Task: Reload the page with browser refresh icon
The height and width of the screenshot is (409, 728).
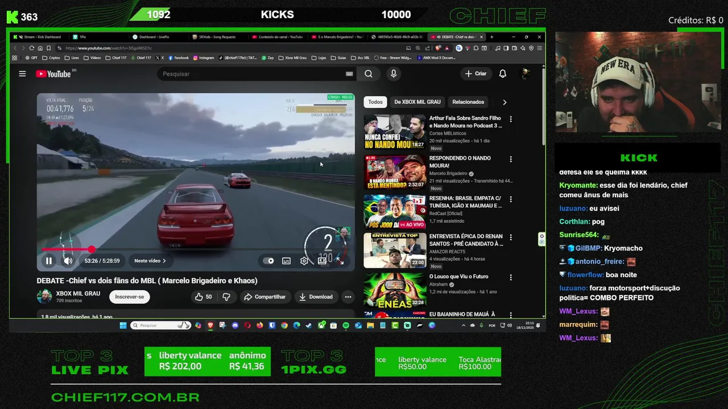Action: (32, 48)
